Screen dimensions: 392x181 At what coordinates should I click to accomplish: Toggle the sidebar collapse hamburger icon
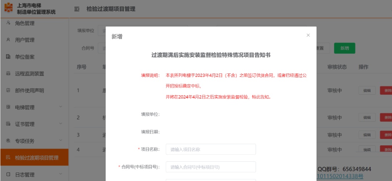(77, 9)
